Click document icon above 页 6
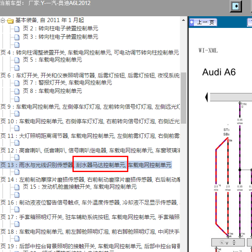The height and width of the screenshot is (252, 252). pos(17,68)
